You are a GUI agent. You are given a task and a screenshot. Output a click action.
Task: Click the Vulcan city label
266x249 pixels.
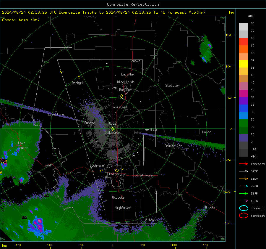coord(150,220)
